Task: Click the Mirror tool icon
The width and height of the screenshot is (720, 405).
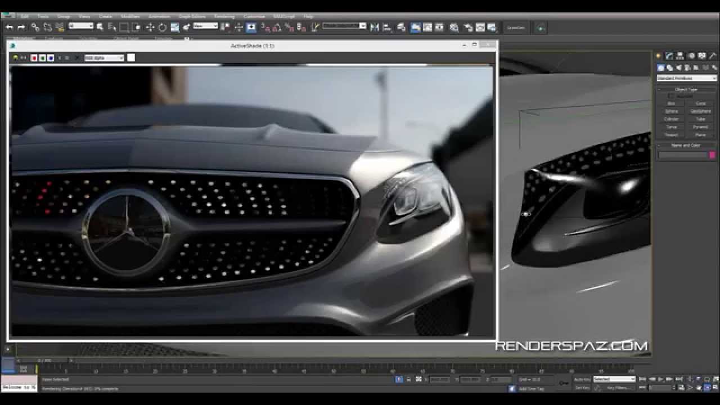Action: click(375, 27)
